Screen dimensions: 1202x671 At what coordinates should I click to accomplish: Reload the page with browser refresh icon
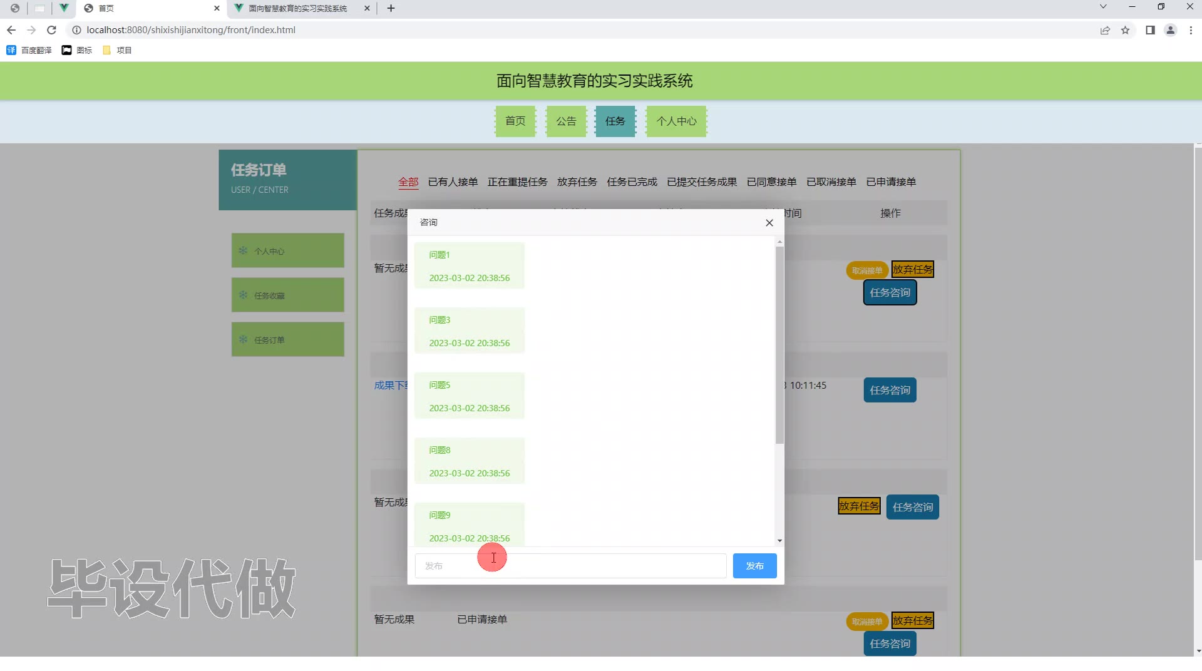click(52, 30)
